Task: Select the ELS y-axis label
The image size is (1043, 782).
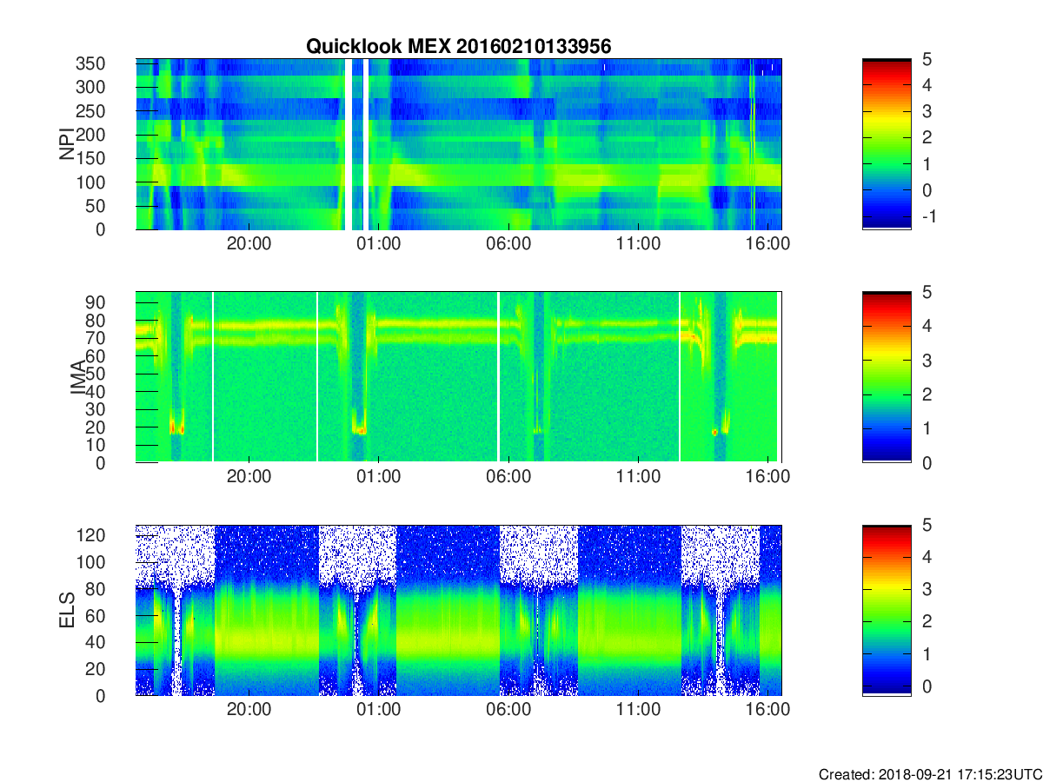Action: [x=67, y=610]
